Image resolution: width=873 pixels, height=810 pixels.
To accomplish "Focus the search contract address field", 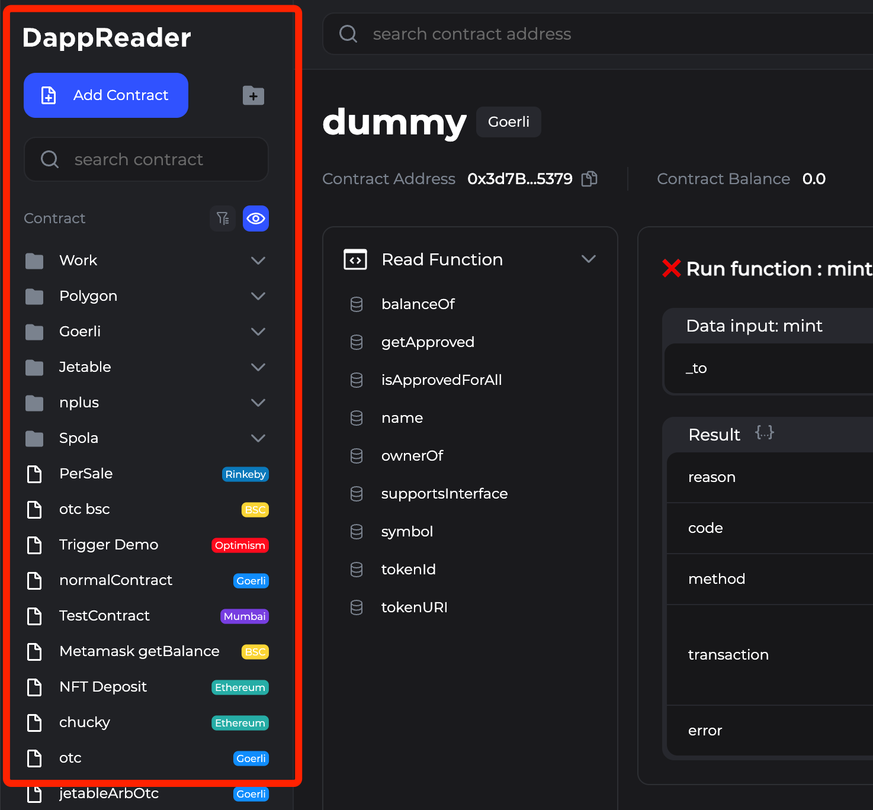I will click(x=598, y=34).
